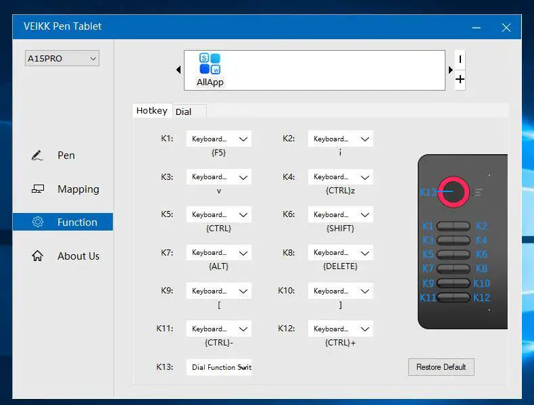This screenshot has width=534, height=405.
Task: Open the K11 key assignment dropdown
Action: tap(219, 329)
